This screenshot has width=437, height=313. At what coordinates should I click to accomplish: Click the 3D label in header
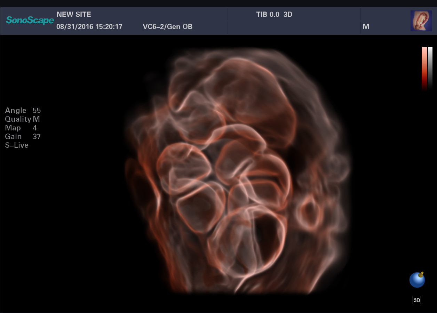pyautogui.click(x=288, y=15)
